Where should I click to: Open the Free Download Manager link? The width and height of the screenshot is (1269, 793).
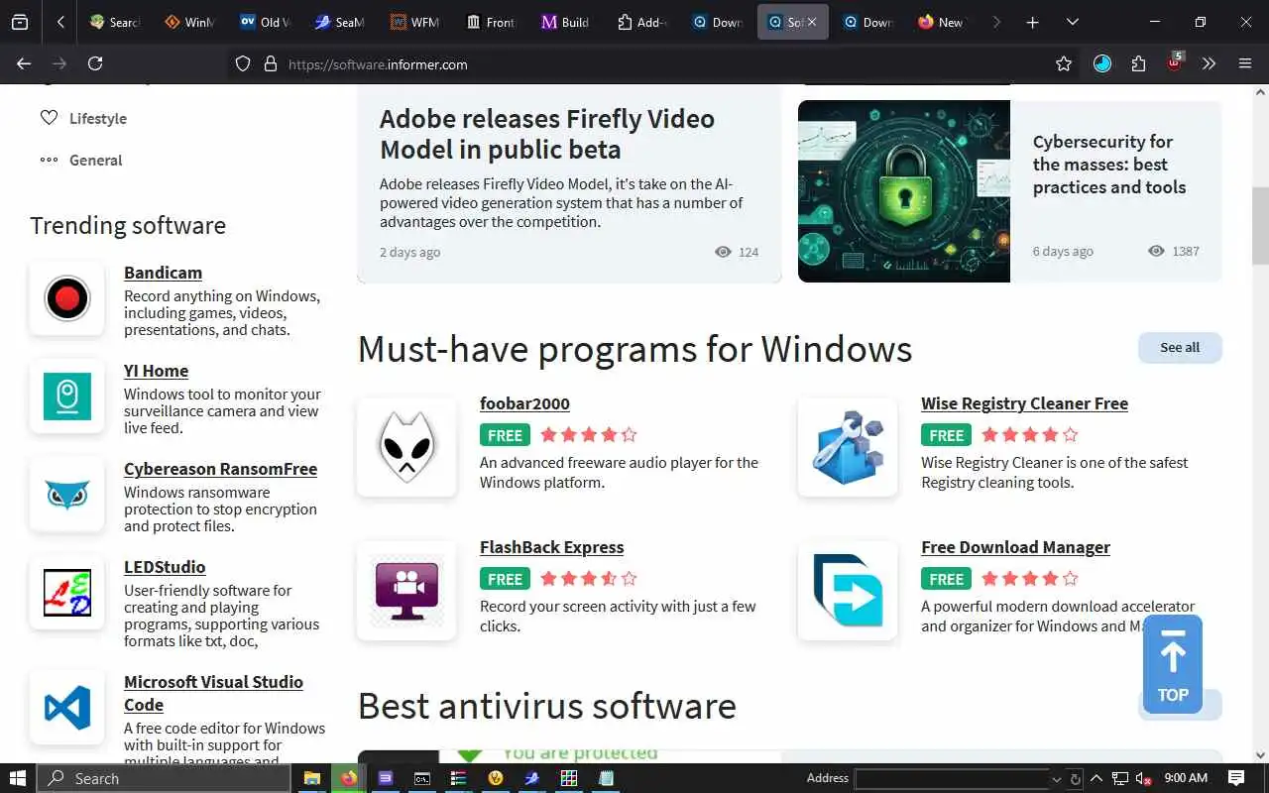[1015, 547]
